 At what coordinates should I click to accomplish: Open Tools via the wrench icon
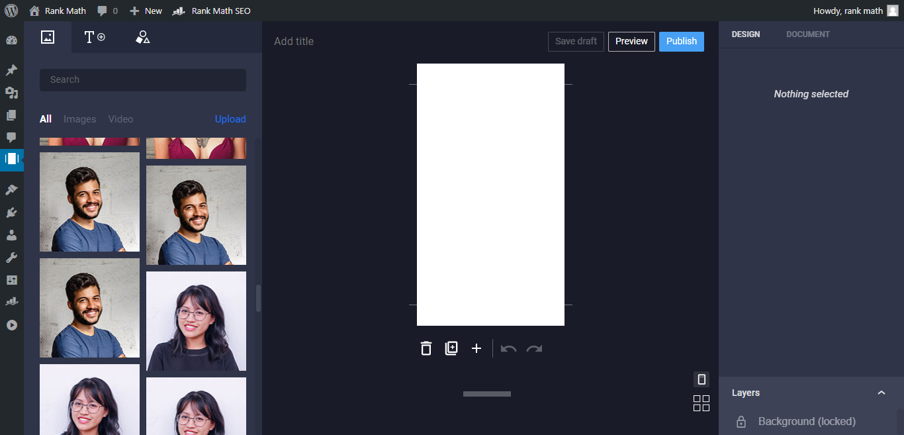point(11,258)
